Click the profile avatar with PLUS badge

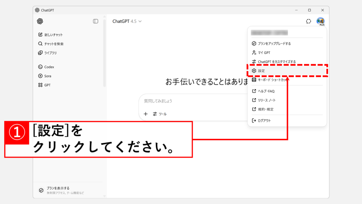click(320, 21)
